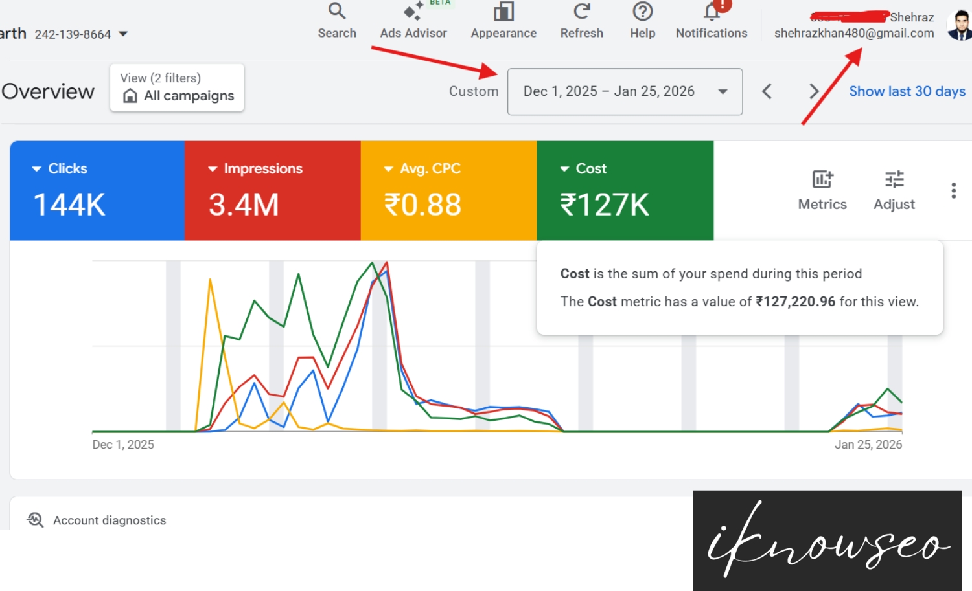The height and width of the screenshot is (591, 972).
Task: Open the Clicks metric dropdown
Action: (x=36, y=168)
